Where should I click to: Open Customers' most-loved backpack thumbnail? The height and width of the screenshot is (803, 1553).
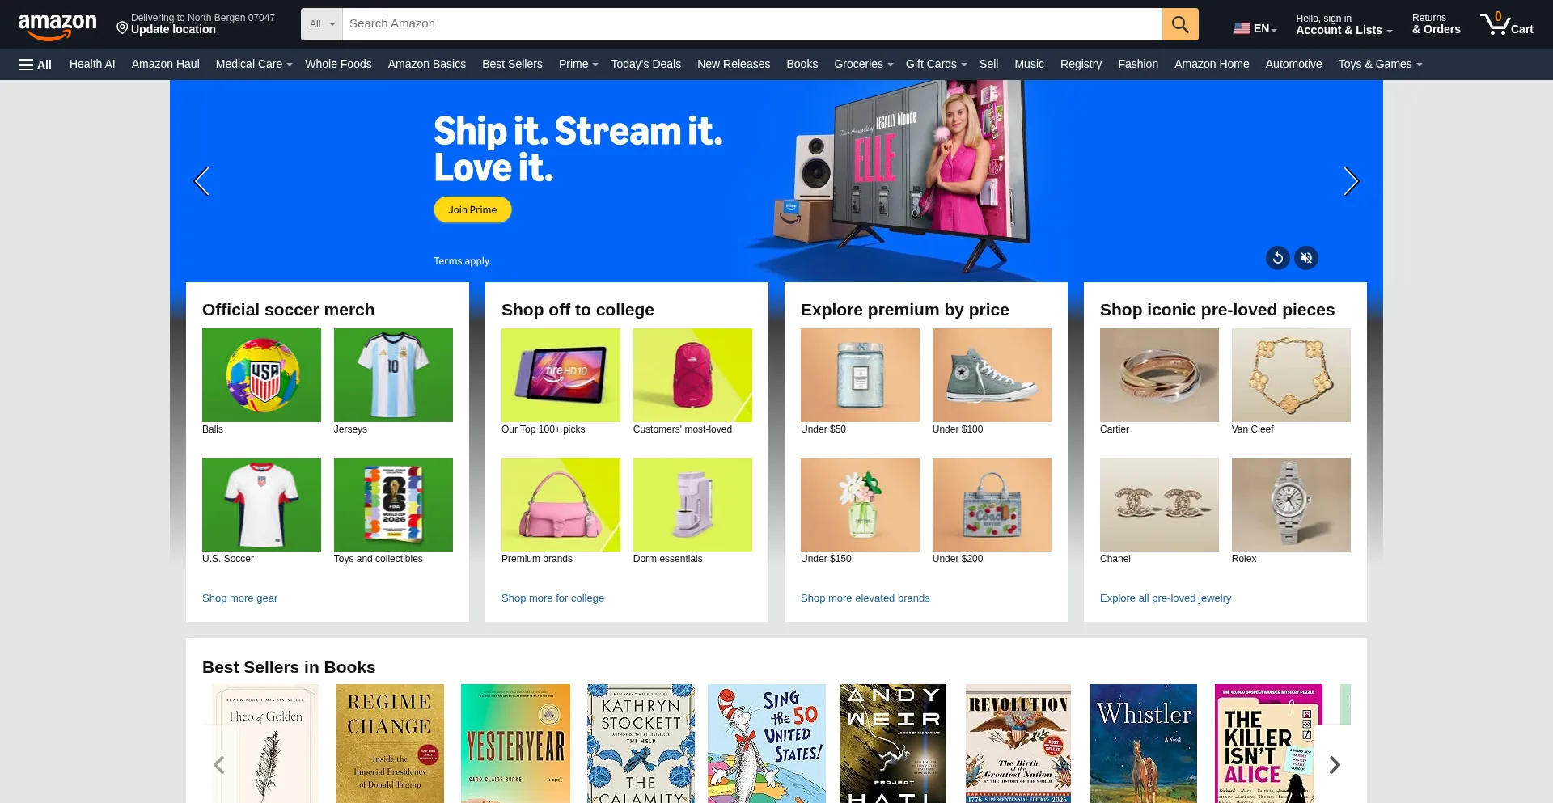[x=692, y=375]
